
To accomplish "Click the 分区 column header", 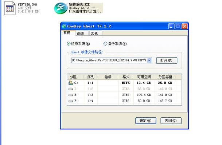I will tap(75, 77).
